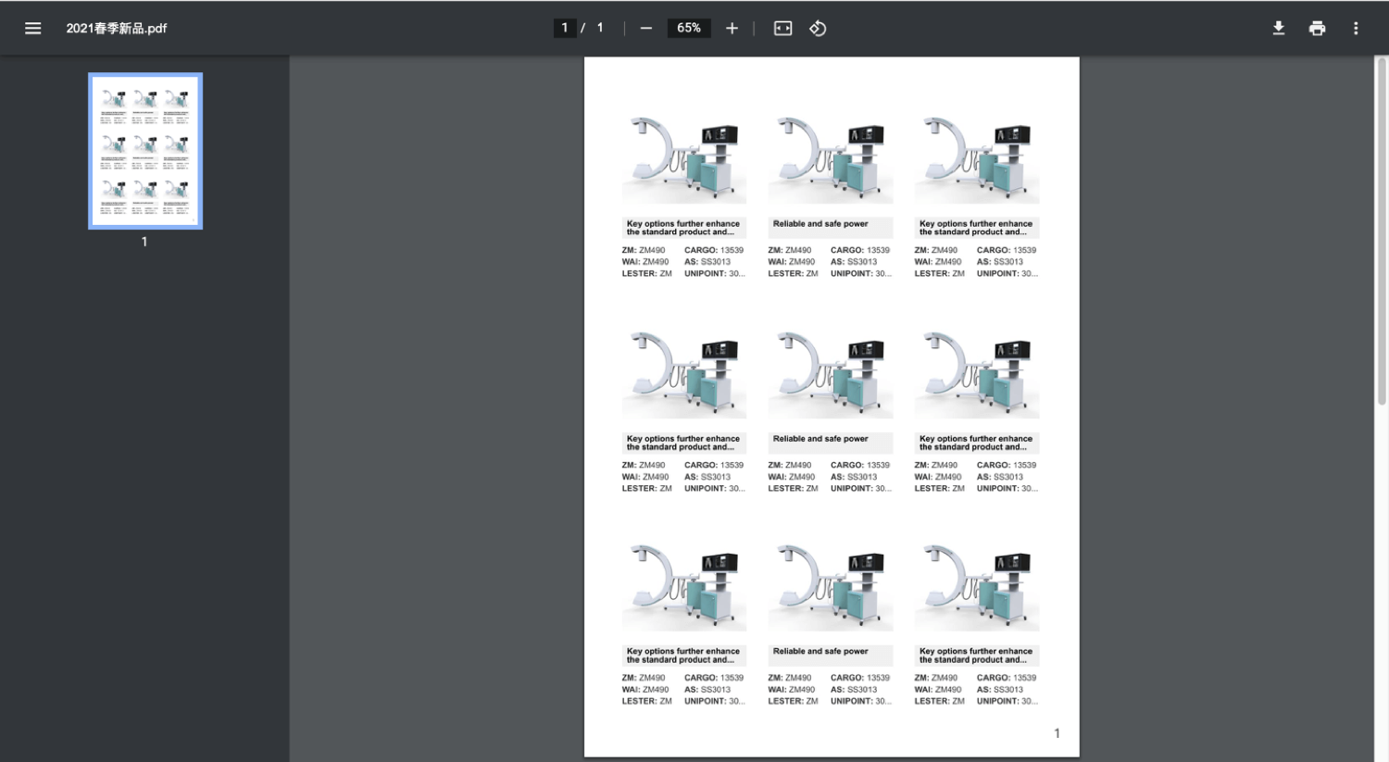The image size is (1389, 762).
Task: Click the fit to page icon
Action: [782, 28]
